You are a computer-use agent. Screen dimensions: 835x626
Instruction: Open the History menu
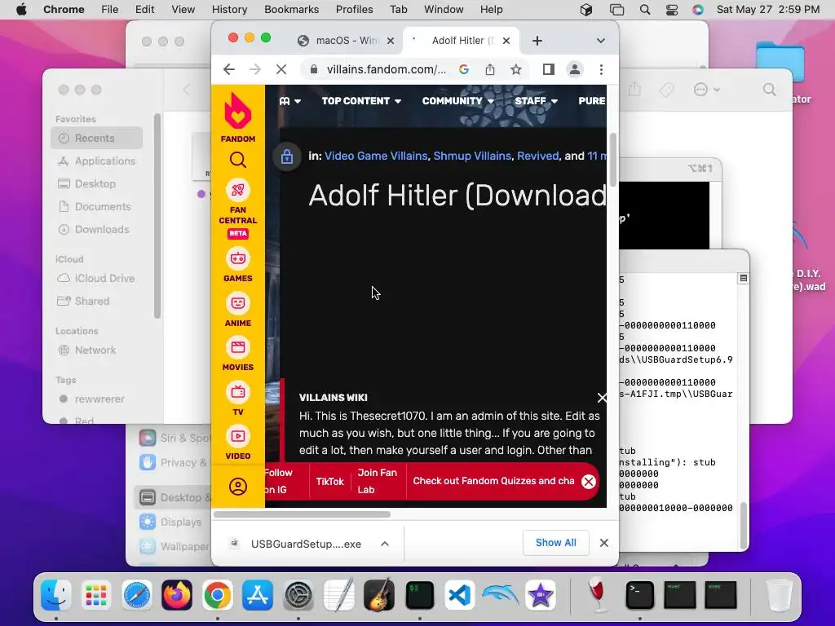click(229, 10)
